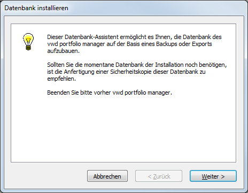Click the 'Datenbank installieren' window title
Viewport: 248px width, 193px height.
pyautogui.click(x=36, y=8)
